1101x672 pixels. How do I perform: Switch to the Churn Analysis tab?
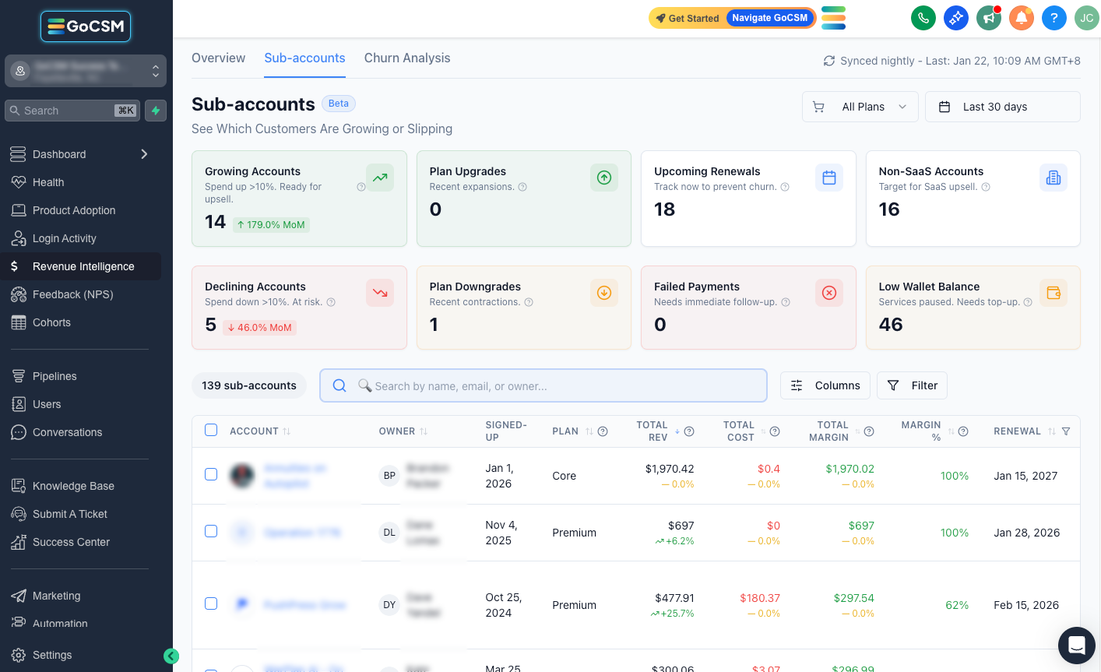407,58
